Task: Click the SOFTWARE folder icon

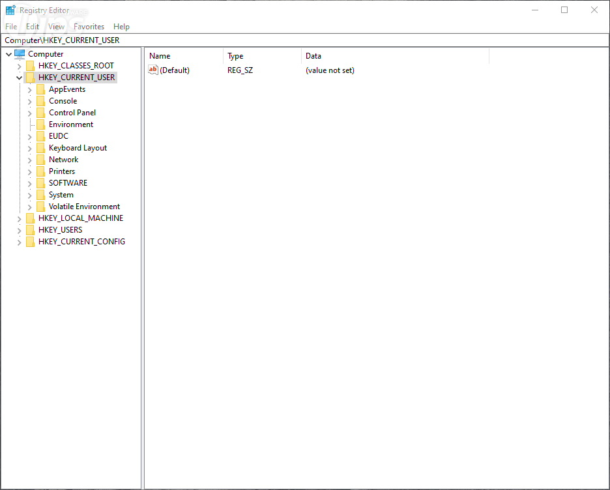Action: click(x=40, y=183)
